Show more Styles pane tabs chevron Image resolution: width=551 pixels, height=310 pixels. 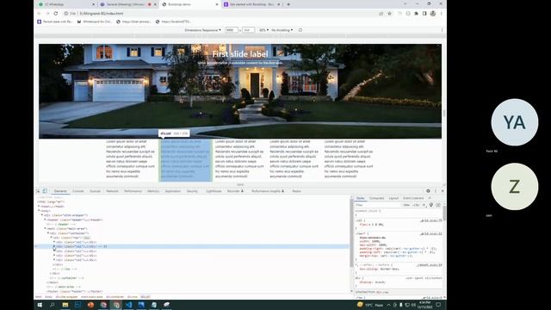click(430, 198)
